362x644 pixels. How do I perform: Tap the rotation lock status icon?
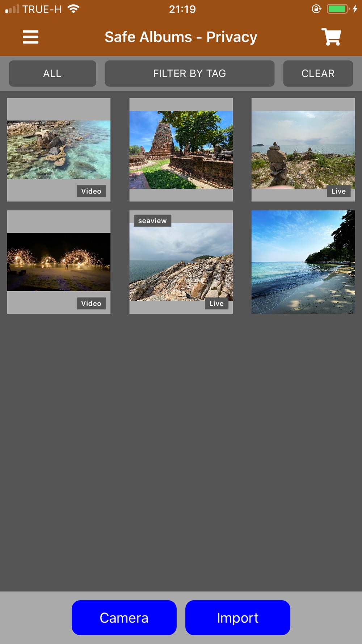pyautogui.click(x=316, y=9)
